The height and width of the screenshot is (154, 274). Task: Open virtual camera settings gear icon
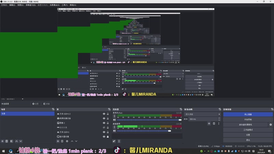click(x=271, y=125)
